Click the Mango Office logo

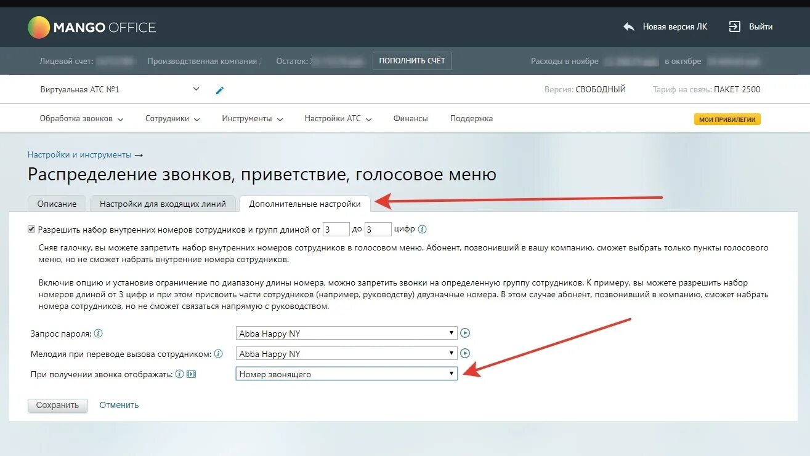tap(92, 27)
